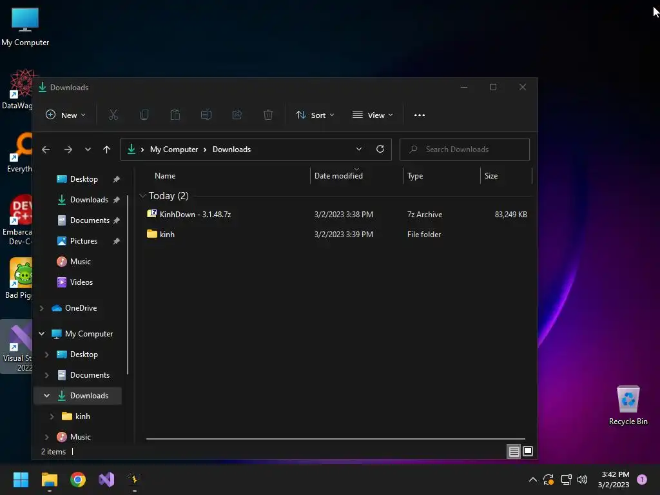This screenshot has height=495, width=660.
Task: Switch to details view layout icon
Action: point(514,452)
